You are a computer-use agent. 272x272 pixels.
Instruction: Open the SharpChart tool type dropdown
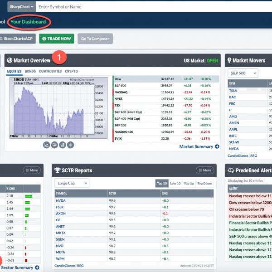click(x=22, y=7)
